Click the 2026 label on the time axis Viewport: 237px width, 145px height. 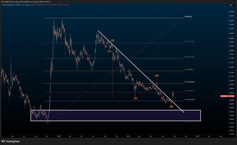(128, 136)
